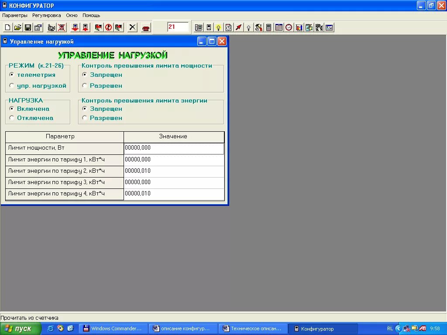Click the properties form icon next to save

pyautogui.click(x=38, y=27)
